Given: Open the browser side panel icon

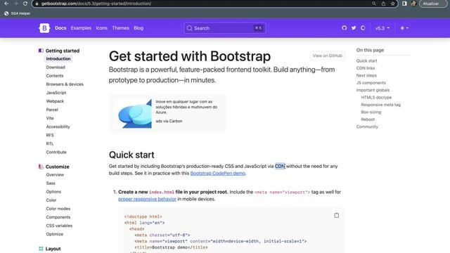Looking at the screenshot, I should 404,4.
